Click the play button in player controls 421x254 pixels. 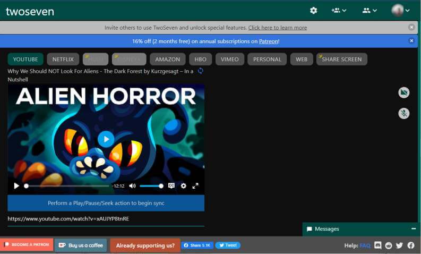16,186
